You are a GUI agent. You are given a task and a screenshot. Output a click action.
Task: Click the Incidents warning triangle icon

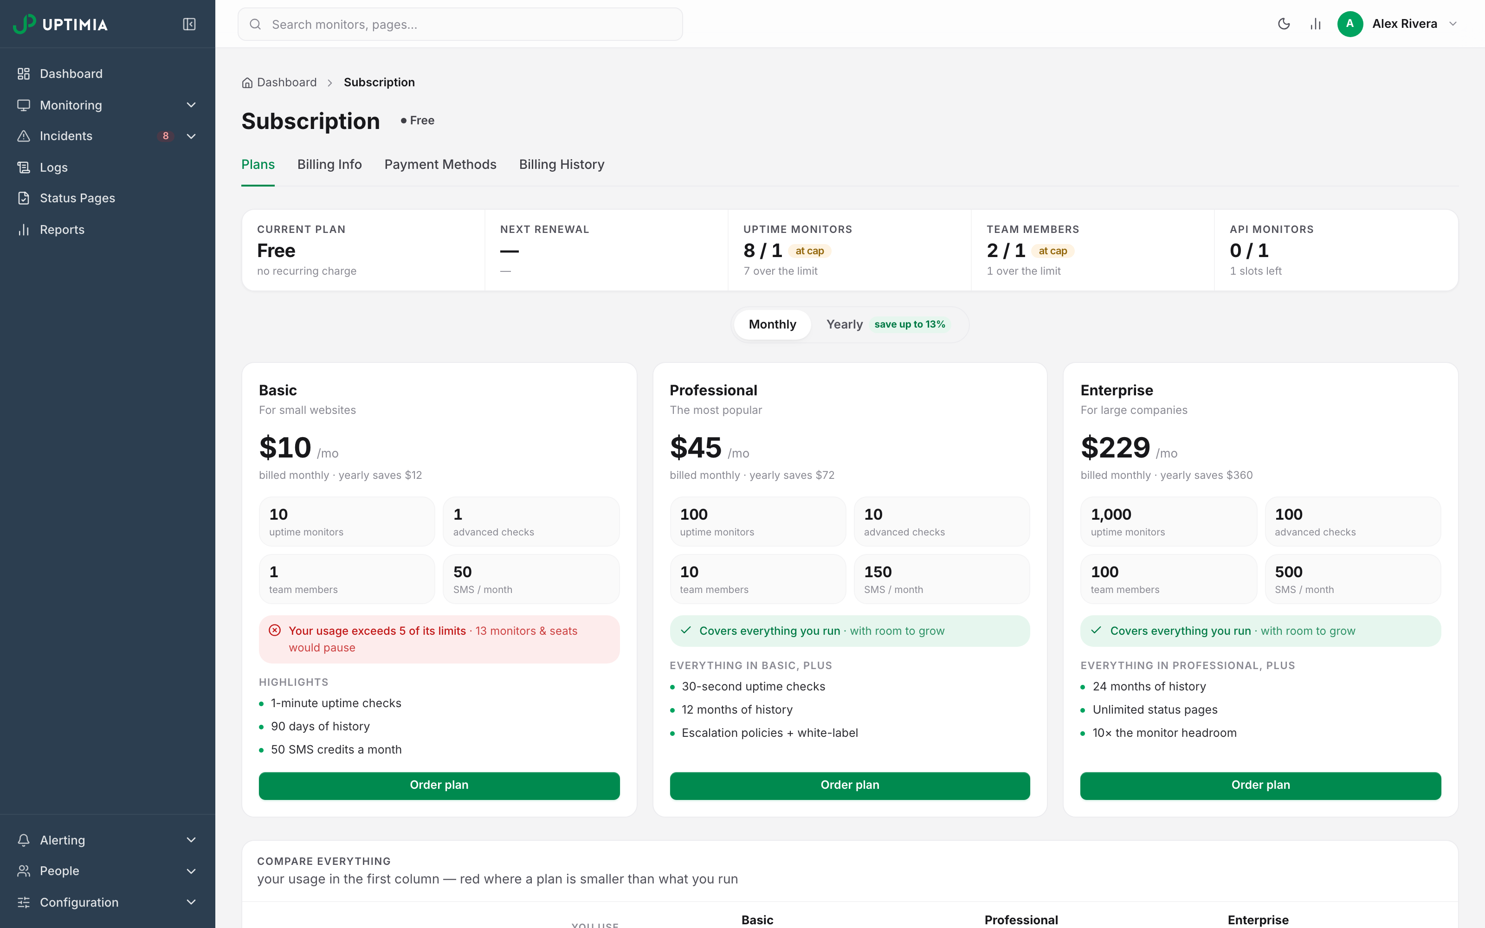tap(23, 135)
